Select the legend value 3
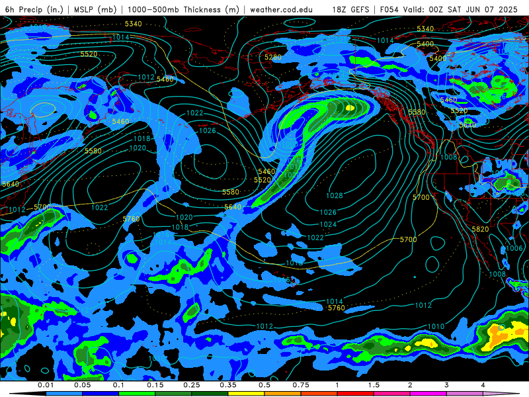The height and width of the screenshot is (397, 529). 447,385
